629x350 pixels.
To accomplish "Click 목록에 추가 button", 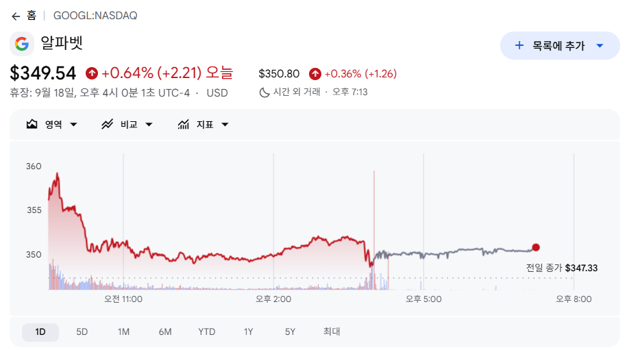I will pyautogui.click(x=560, y=46).
